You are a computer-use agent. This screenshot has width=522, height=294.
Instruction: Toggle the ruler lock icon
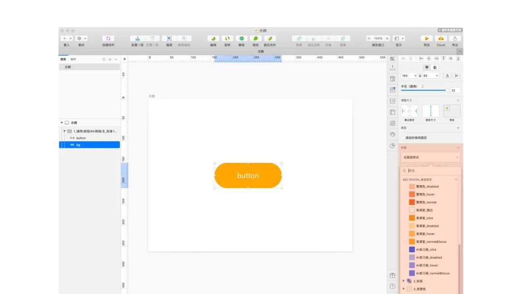[125, 59]
